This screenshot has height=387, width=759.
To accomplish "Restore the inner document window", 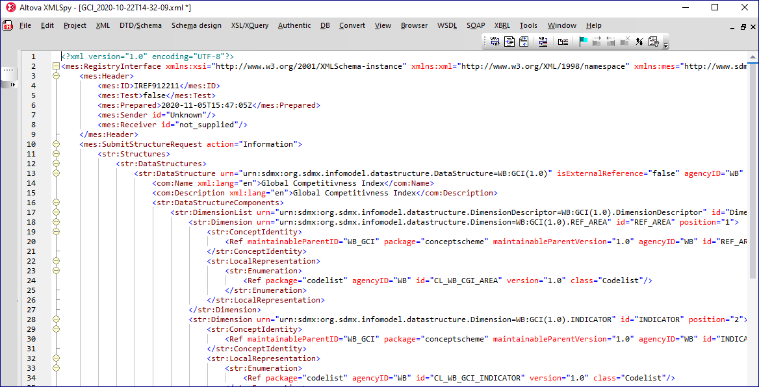I will 743,27.
